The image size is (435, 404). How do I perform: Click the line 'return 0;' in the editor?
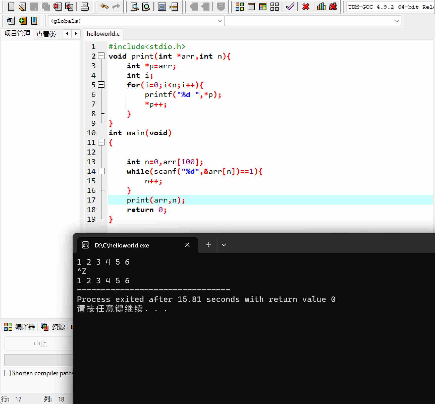pyautogui.click(x=147, y=210)
